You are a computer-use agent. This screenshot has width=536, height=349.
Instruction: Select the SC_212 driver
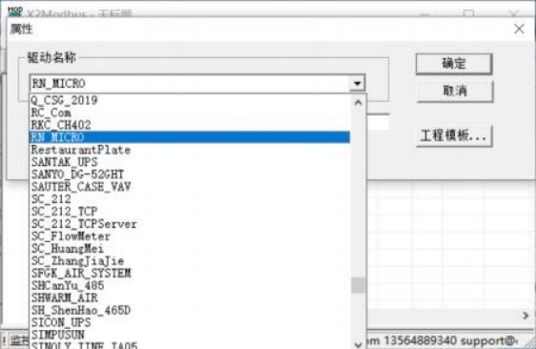pos(190,199)
